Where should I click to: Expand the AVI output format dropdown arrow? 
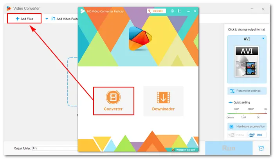point(263,39)
